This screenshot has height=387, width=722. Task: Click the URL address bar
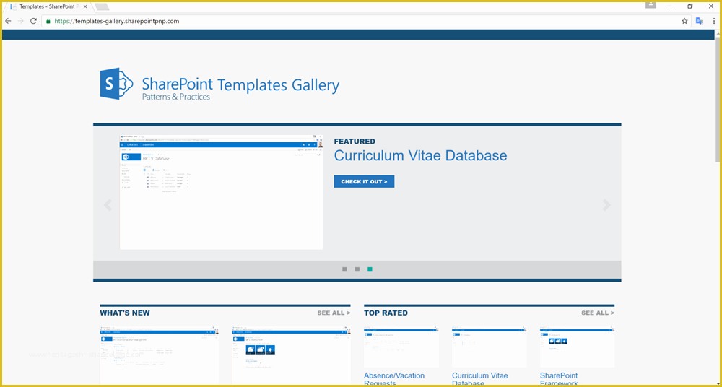coord(367,21)
